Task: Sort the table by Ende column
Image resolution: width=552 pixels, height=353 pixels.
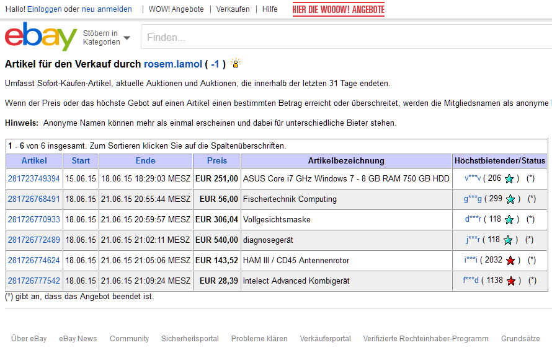Action: (x=145, y=161)
